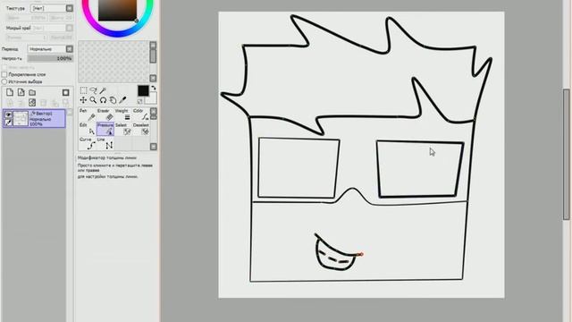Hide the Вектор1 layer with eye icon

[x=8, y=114]
